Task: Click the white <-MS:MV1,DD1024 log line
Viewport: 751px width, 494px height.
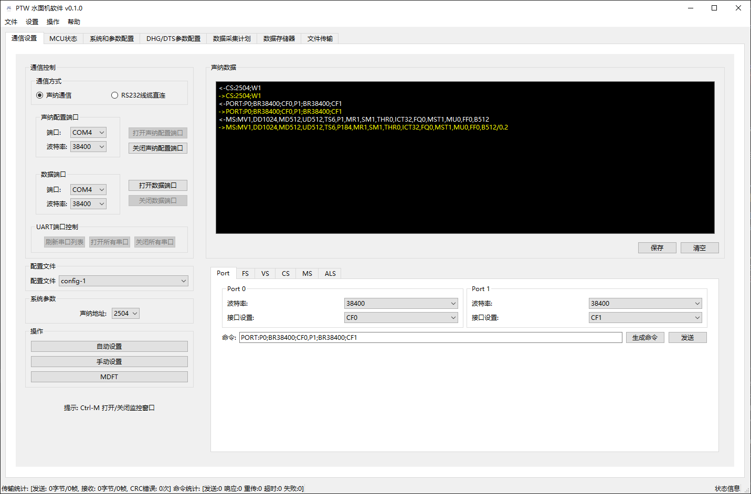Action: tap(354, 120)
